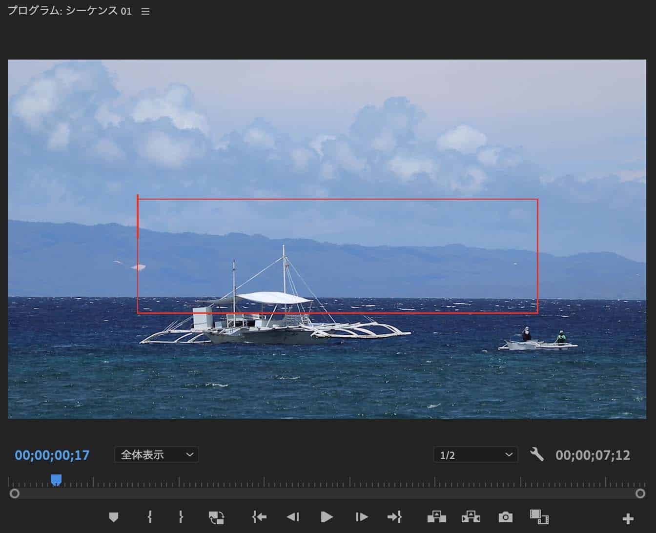Click the zoom scroll bar track
This screenshot has width=656, height=533.
(328, 493)
